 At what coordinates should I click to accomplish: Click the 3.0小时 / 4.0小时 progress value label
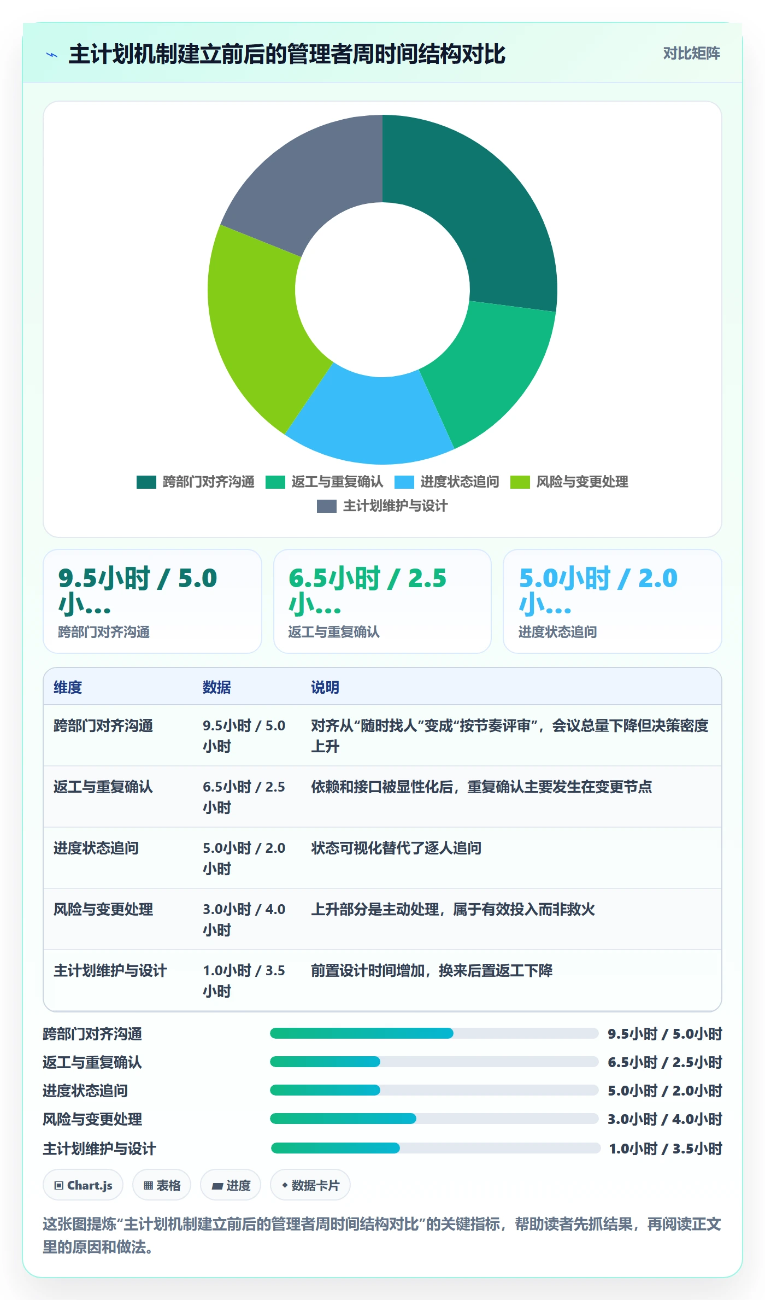pyautogui.click(x=665, y=1119)
